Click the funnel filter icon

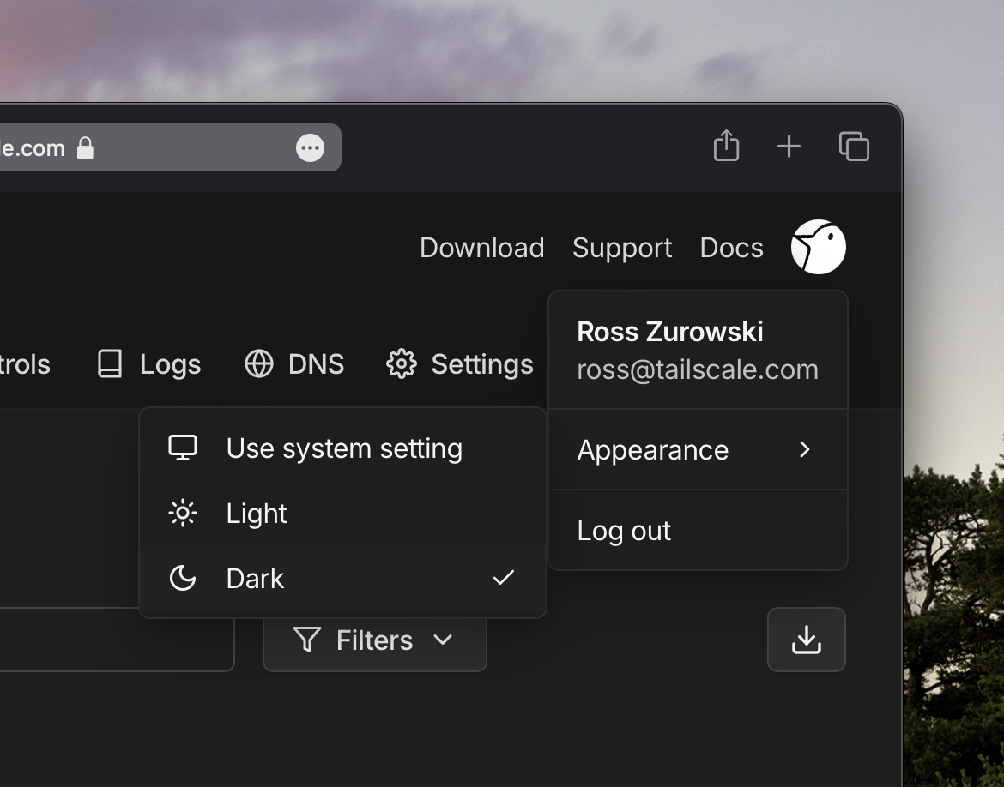pyautogui.click(x=307, y=640)
